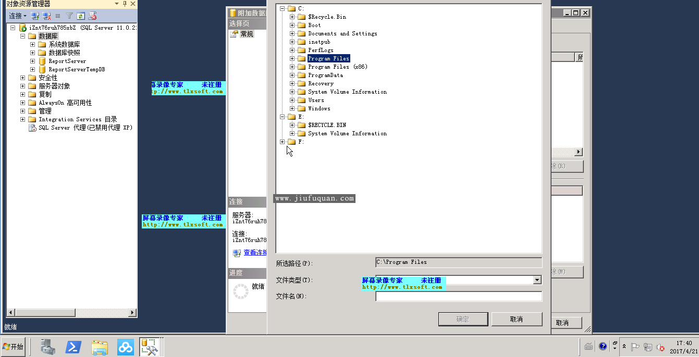699x357 pixels.
Task: Toggle auto-hide pin on Object Explorer panel
Action: [125, 4]
